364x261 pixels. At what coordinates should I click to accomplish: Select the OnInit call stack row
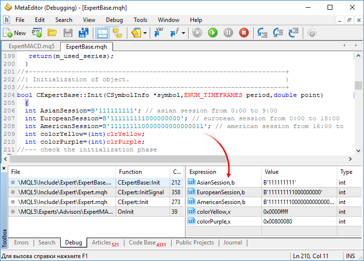97,212
